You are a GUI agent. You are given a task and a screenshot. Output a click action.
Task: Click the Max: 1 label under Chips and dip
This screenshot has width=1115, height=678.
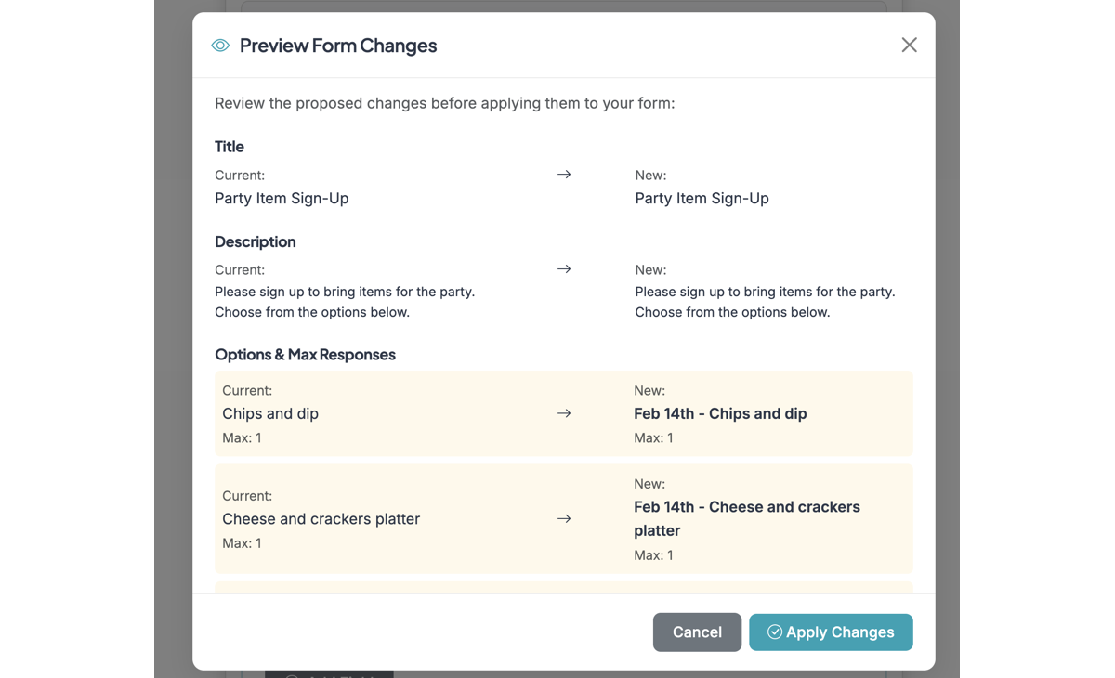(242, 437)
